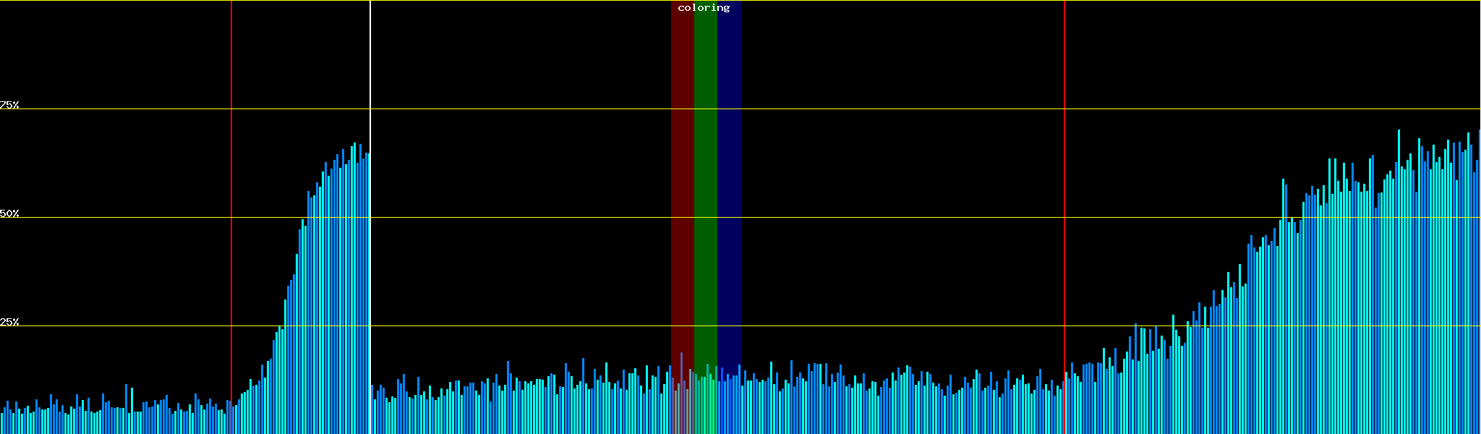This screenshot has height=434, width=1481.
Task: Click the yellow top border line
Action: click(868, 1)
